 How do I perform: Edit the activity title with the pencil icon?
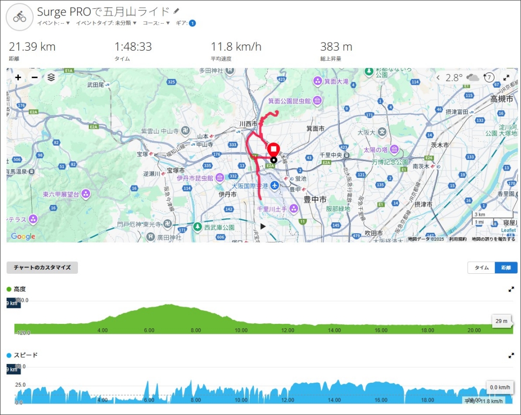[x=176, y=11]
